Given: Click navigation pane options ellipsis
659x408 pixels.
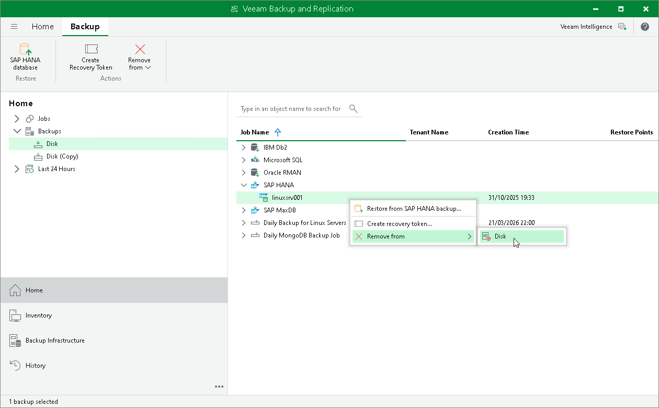Looking at the screenshot, I should coord(219,387).
